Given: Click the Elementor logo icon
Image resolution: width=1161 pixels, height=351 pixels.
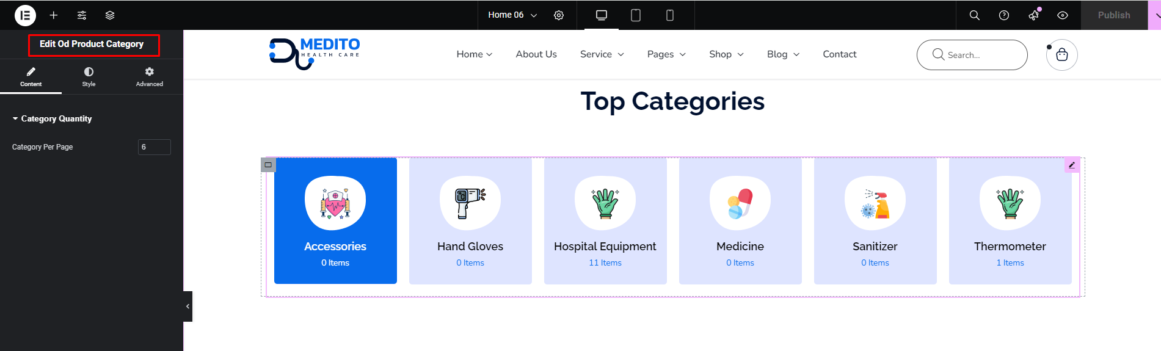Looking at the screenshot, I should point(25,15).
